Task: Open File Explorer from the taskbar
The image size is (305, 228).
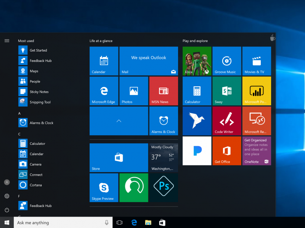Action: coord(148,223)
